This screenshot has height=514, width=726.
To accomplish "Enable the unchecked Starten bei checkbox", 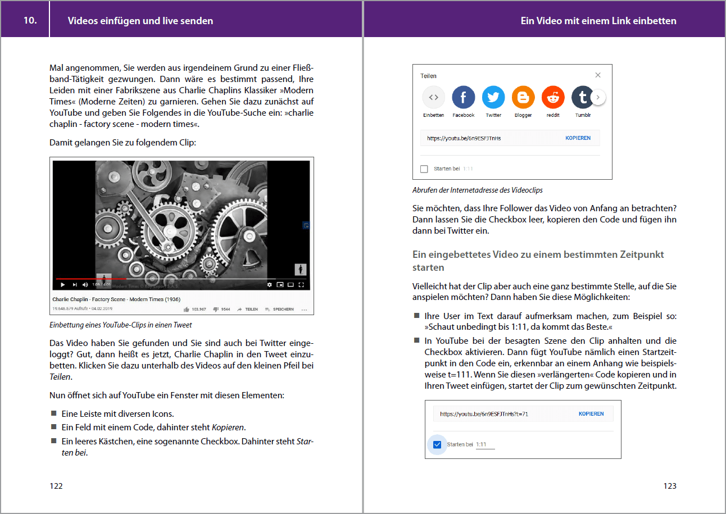I will click(424, 169).
